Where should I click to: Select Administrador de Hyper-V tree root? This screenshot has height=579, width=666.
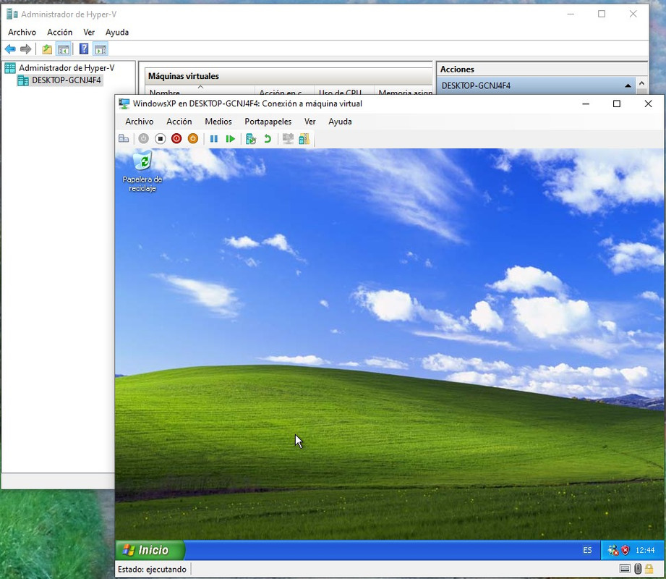[67, 68]
